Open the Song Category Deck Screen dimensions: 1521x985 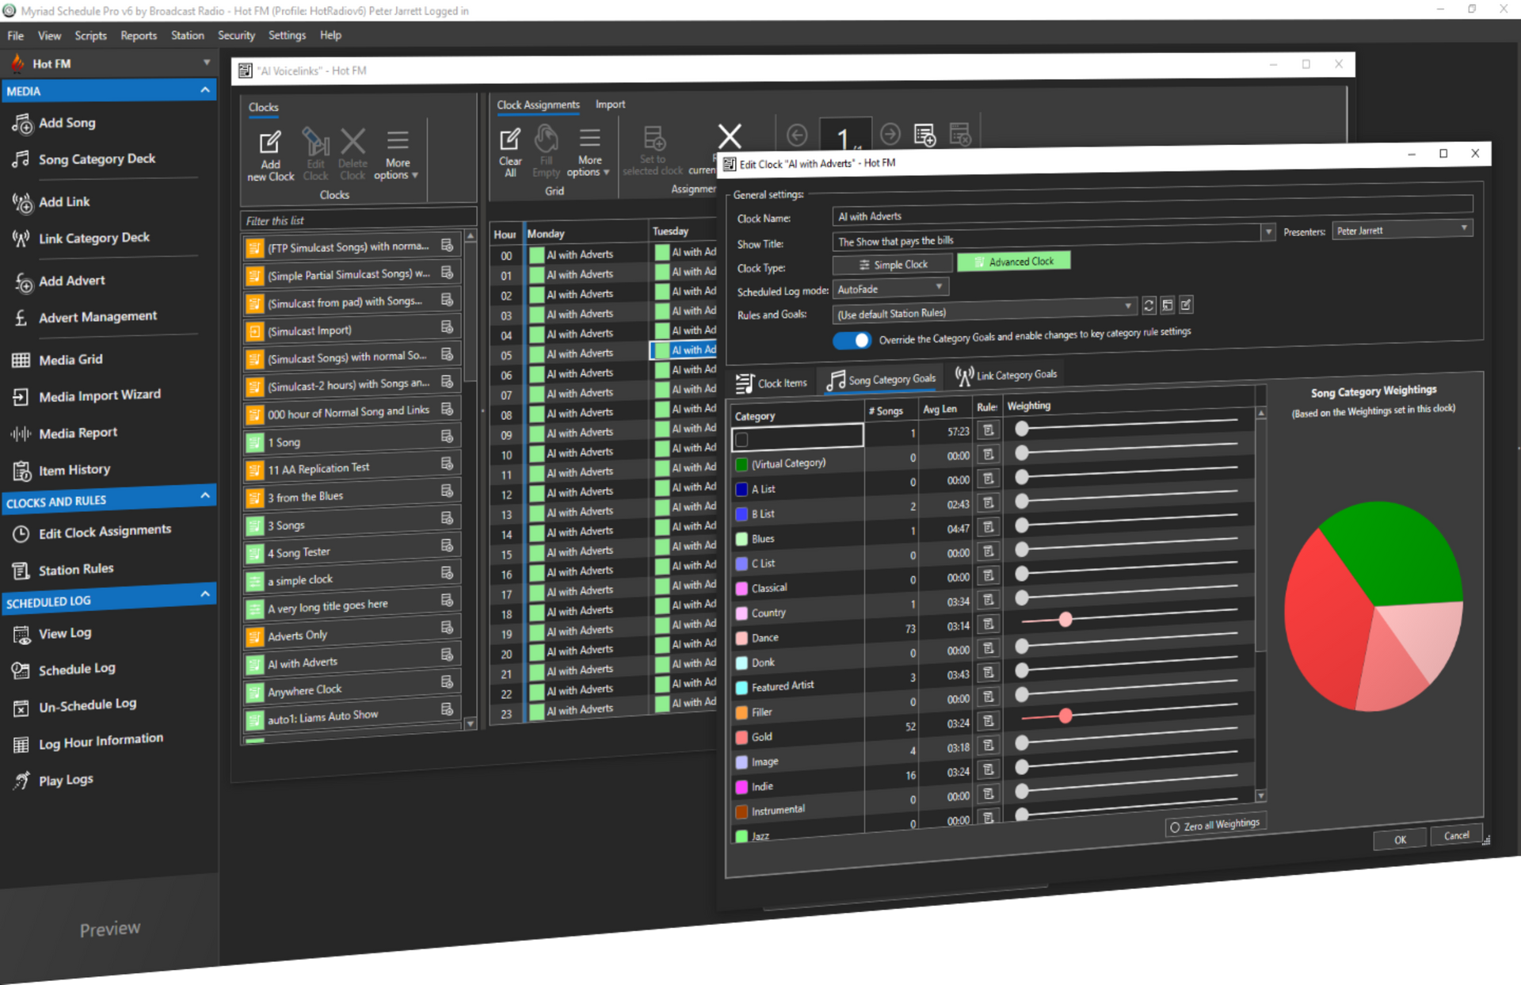pos(97,159)
